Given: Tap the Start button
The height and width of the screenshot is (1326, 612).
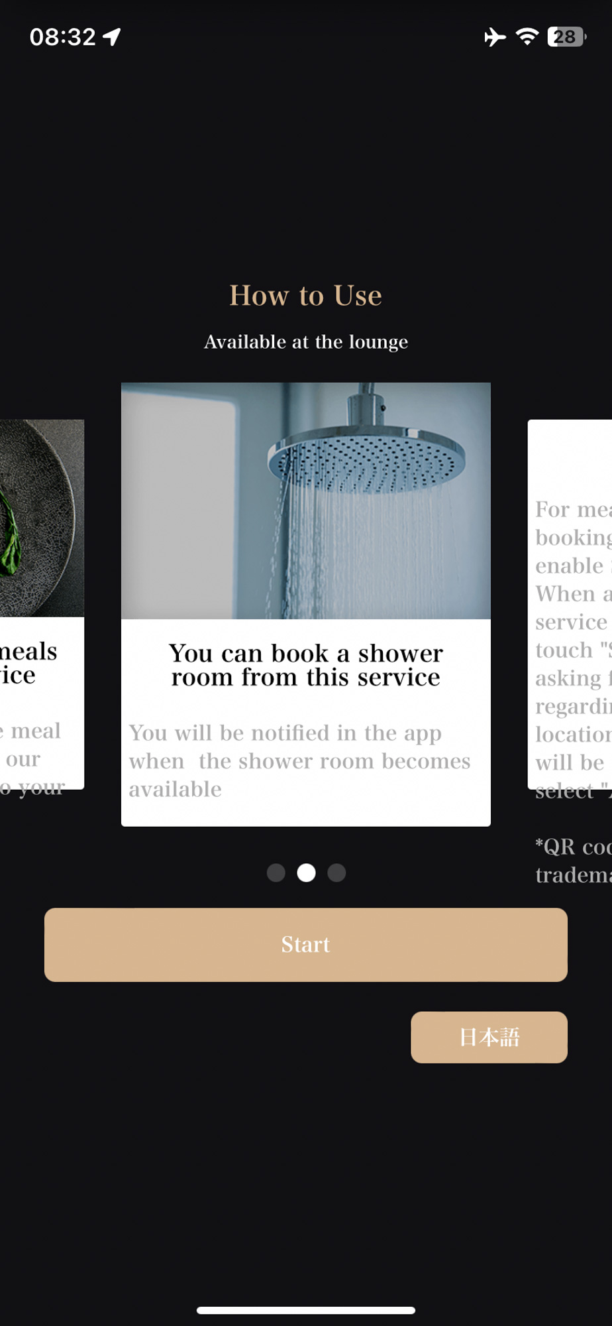Looking at the screenshot, I should pos(306,945).
